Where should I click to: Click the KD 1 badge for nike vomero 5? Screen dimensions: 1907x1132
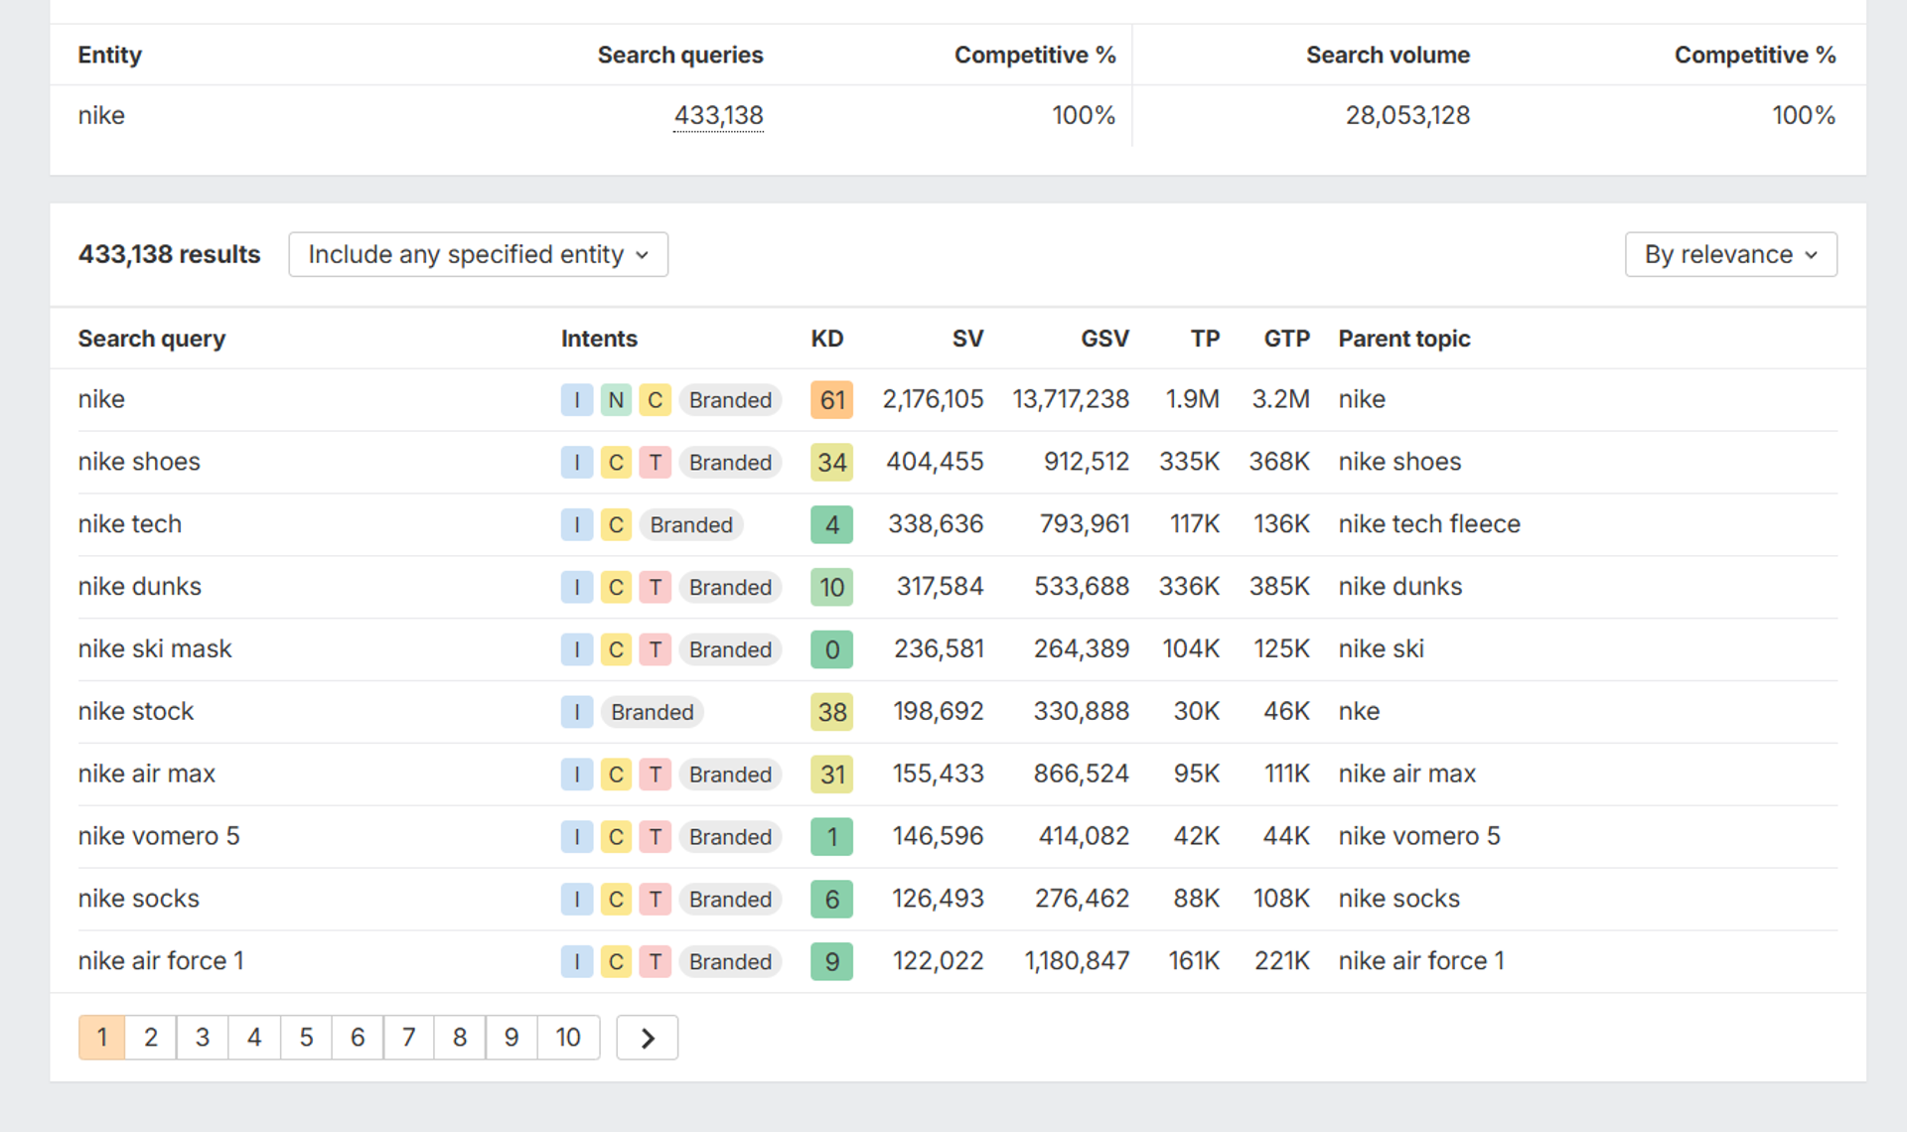(x=832, y=837)
